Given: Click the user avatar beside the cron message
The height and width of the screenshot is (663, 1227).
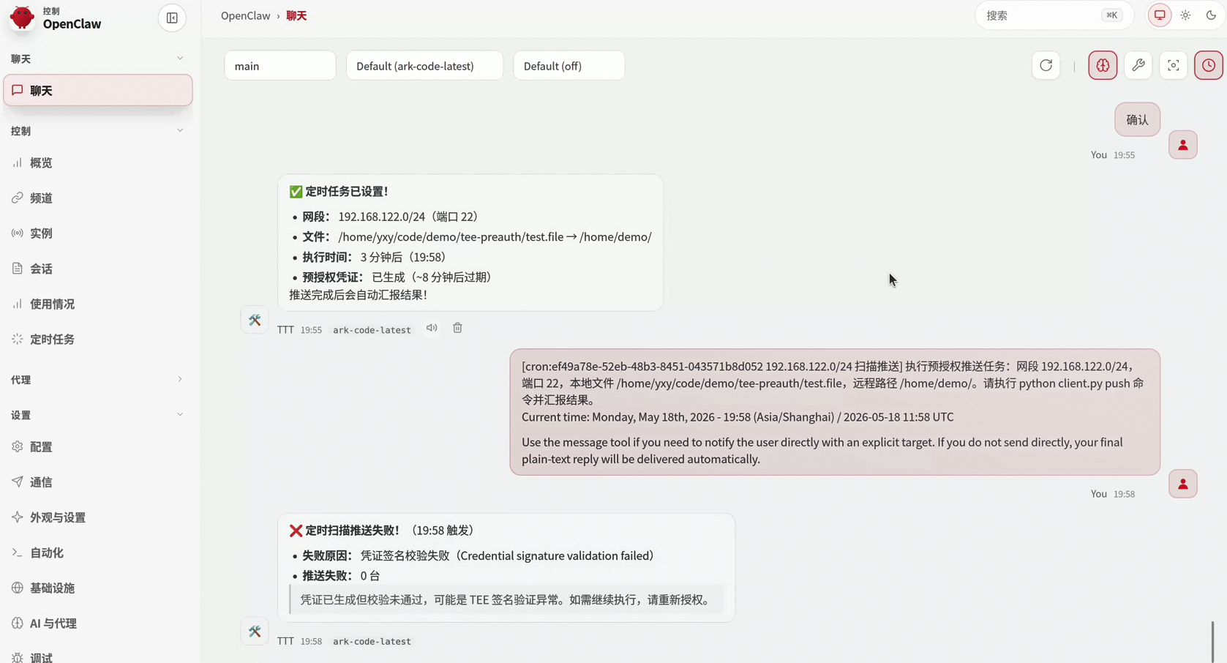Looking at the screenshot, I should pos(1183,484).
